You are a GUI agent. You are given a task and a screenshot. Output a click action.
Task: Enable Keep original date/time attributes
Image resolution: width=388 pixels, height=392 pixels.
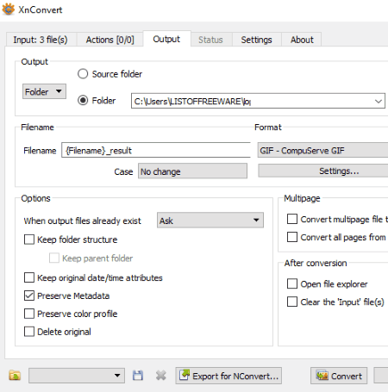pyautogui.click(x=29, y=277)
